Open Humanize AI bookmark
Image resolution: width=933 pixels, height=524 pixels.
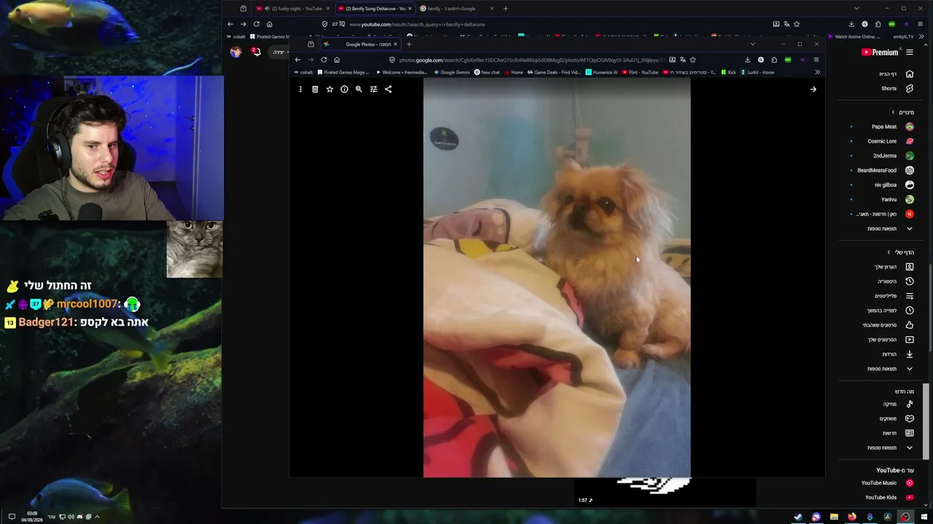point(602,72)
